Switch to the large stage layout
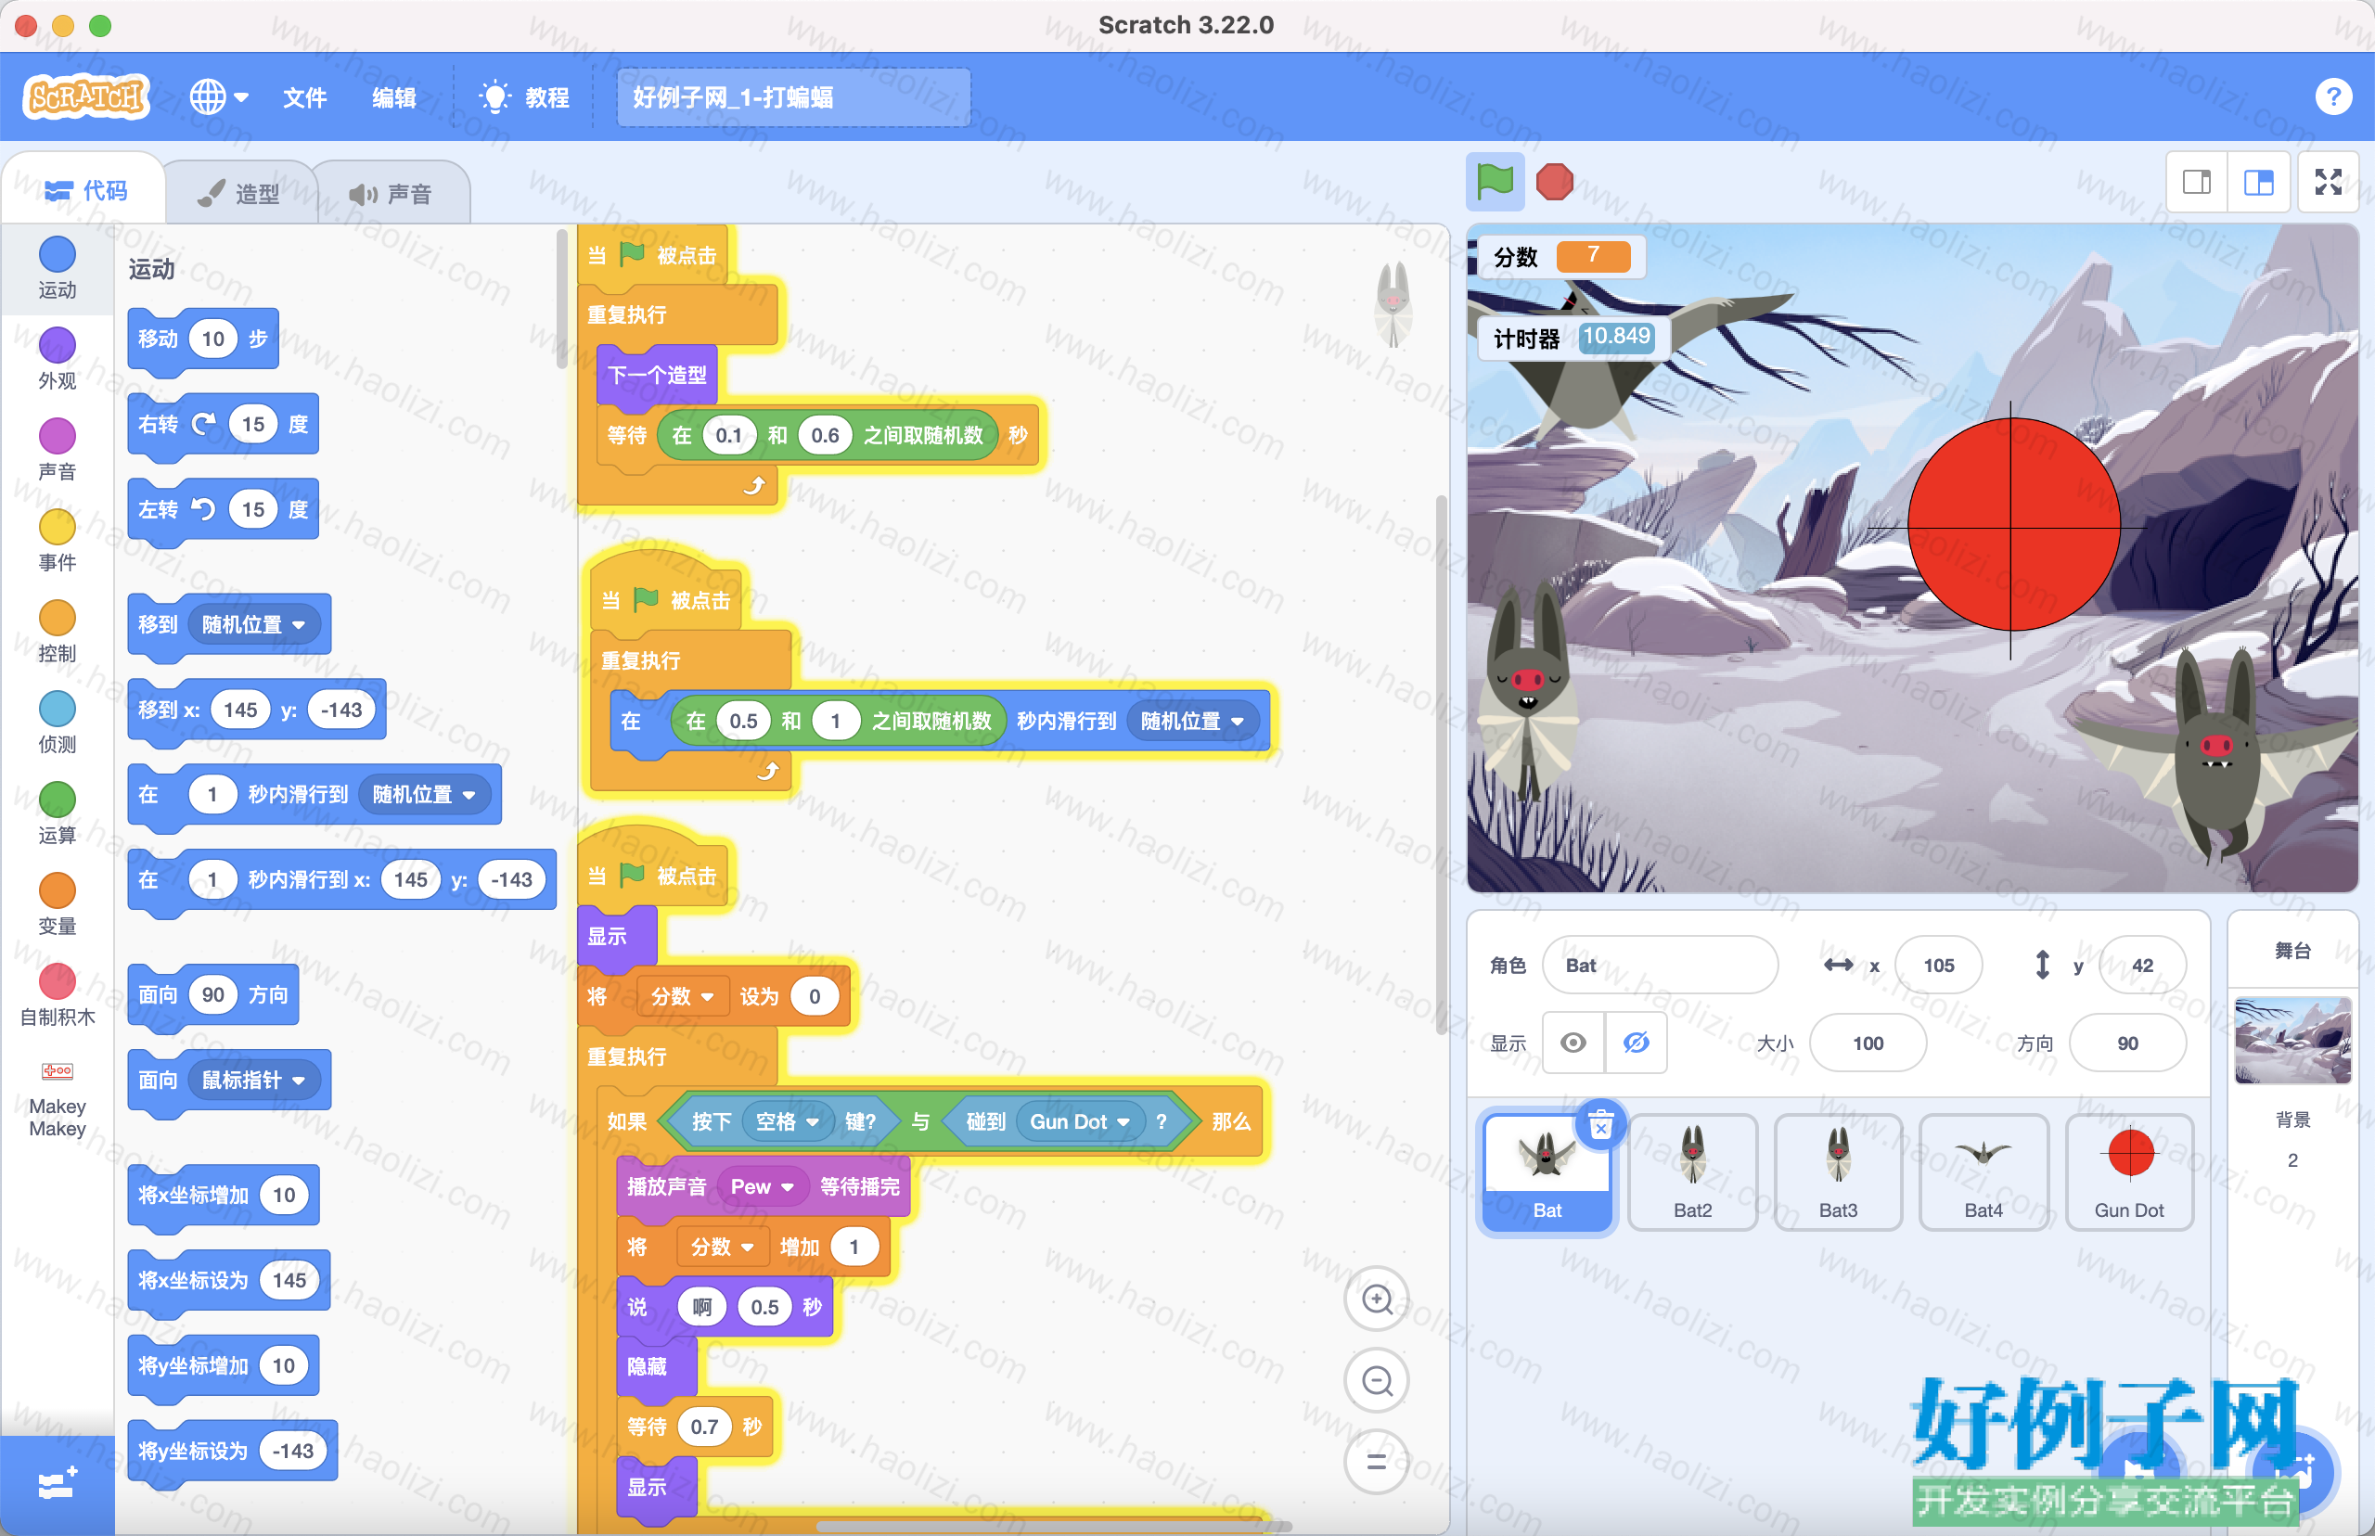2375x1536 pixels. (x=2258, y=183)
